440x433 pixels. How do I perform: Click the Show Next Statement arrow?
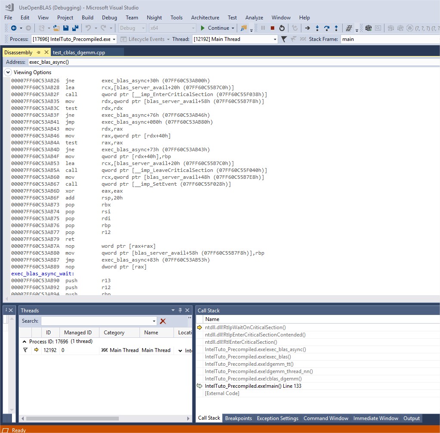coord(307,28)
